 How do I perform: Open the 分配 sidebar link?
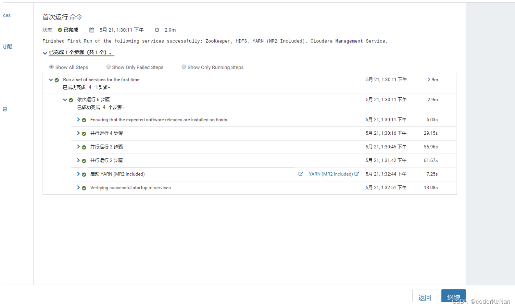7,46
